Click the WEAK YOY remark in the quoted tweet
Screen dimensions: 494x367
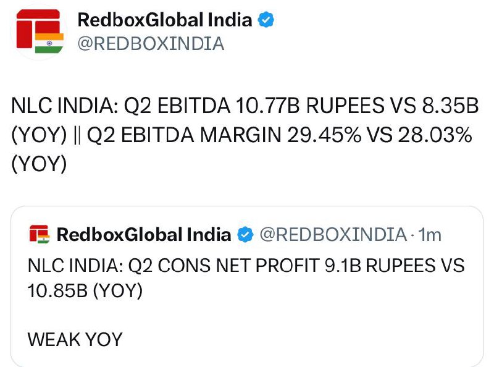click(x=75, y=340)
